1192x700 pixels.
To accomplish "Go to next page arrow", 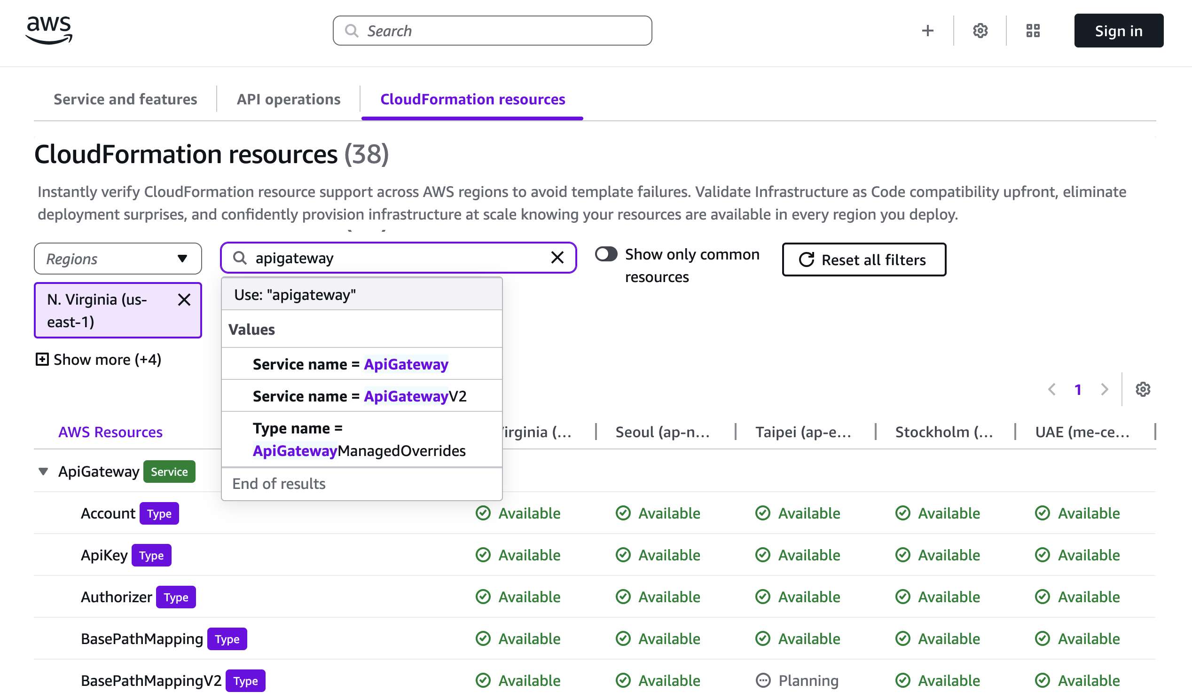I will point(1104,389).
